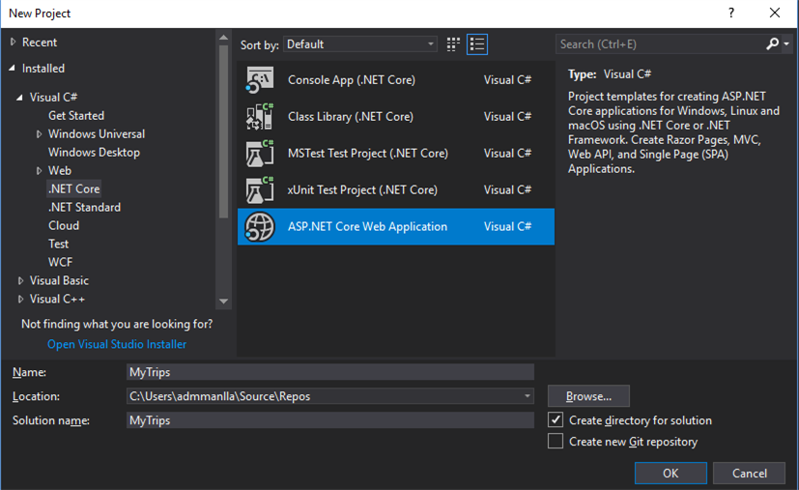Click the tree panel scrollbar thumb
The image size is (799, 490).
pyautogui.click(x=223, y=131)
